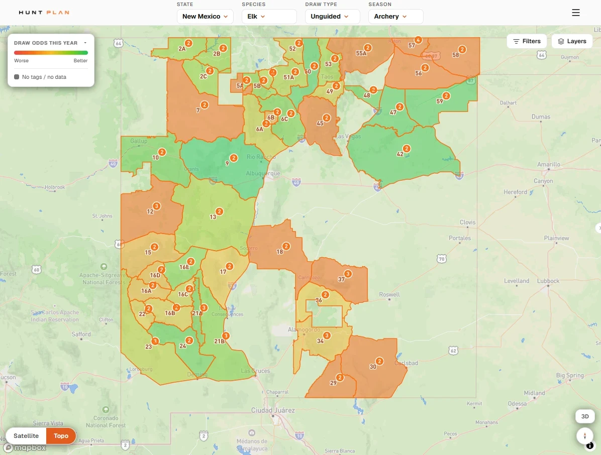Click the marker badge on unit 56

425,68
